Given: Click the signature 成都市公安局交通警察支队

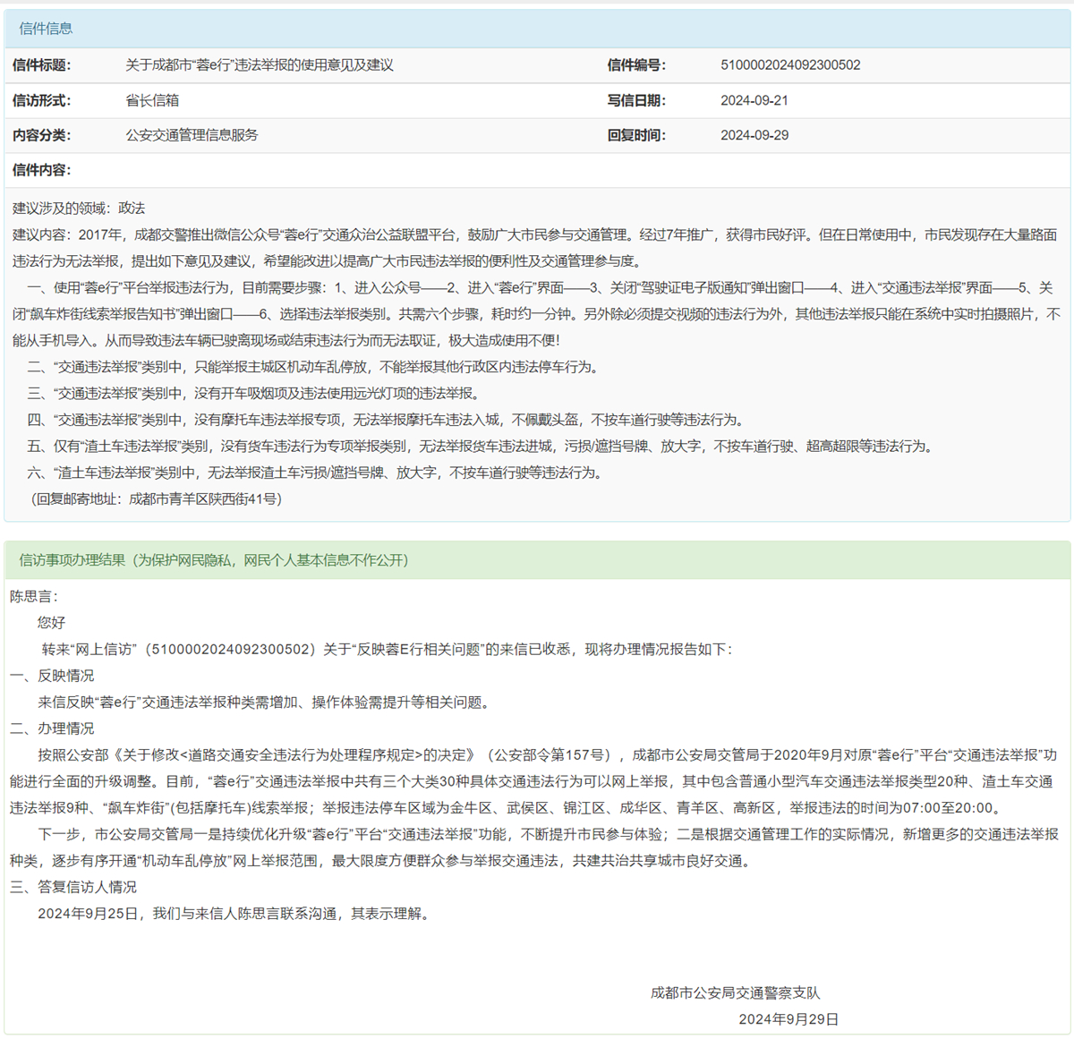Looking at the screenshot, I should [735, 992].
